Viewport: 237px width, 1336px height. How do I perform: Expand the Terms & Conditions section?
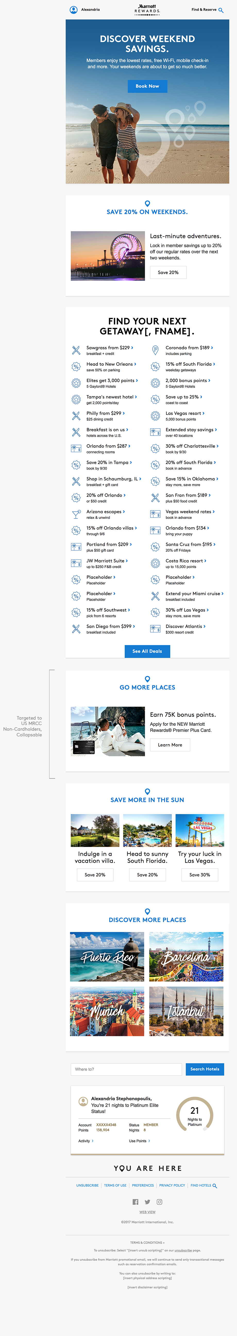pyautogui.click(x=147, y=1242)
